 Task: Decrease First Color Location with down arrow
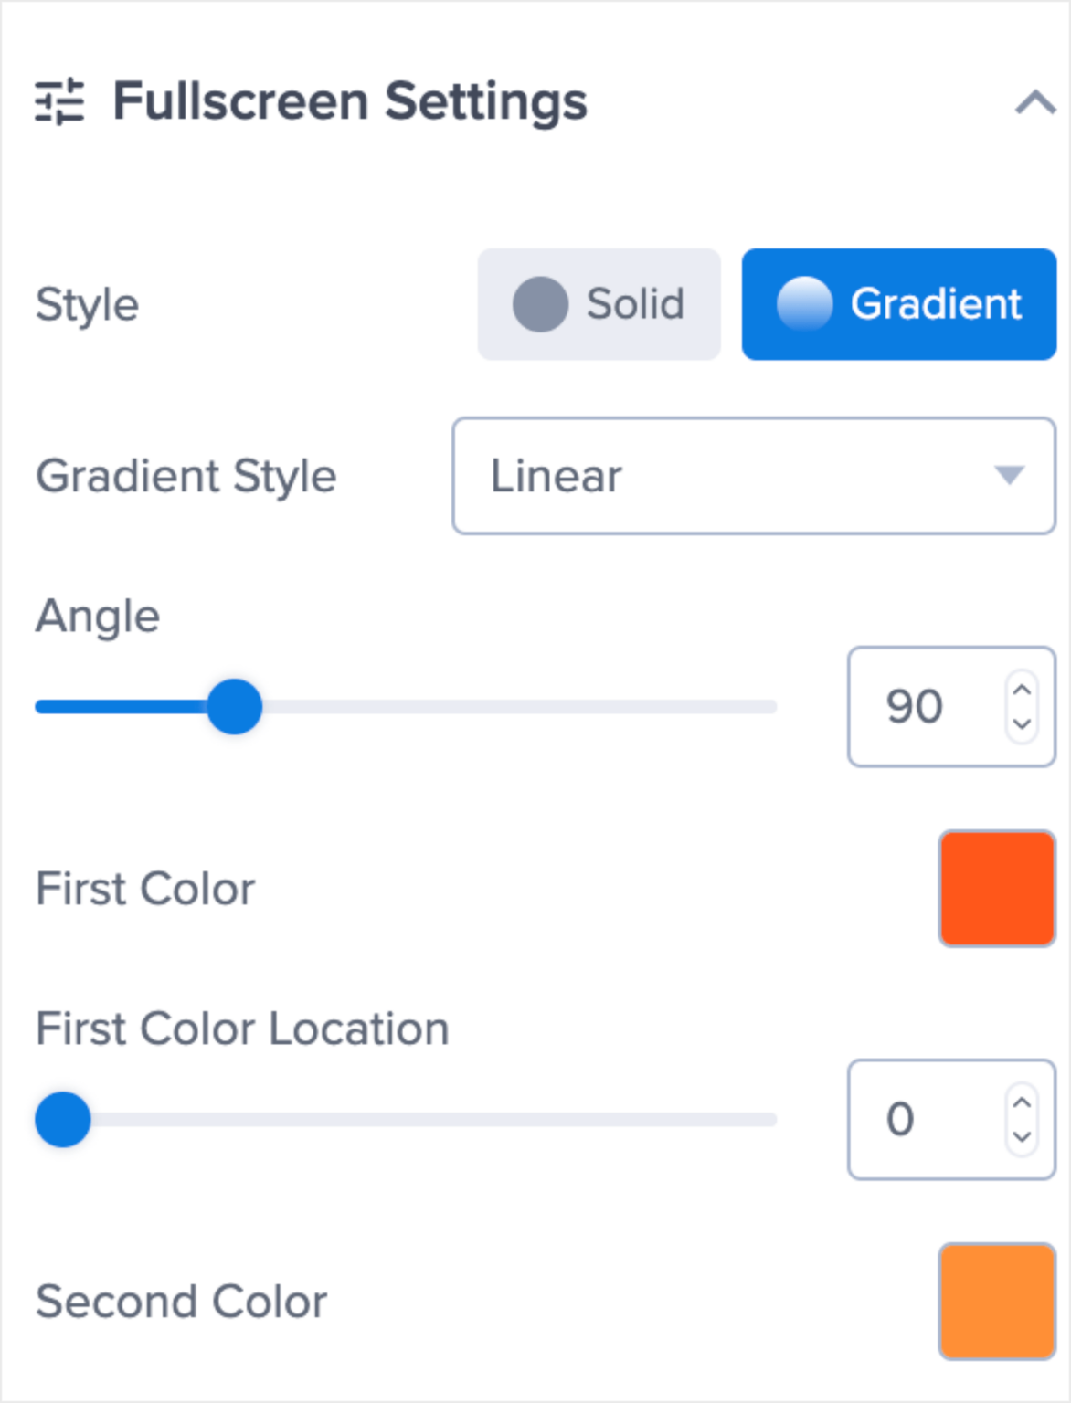[x=1022, y=1136]
